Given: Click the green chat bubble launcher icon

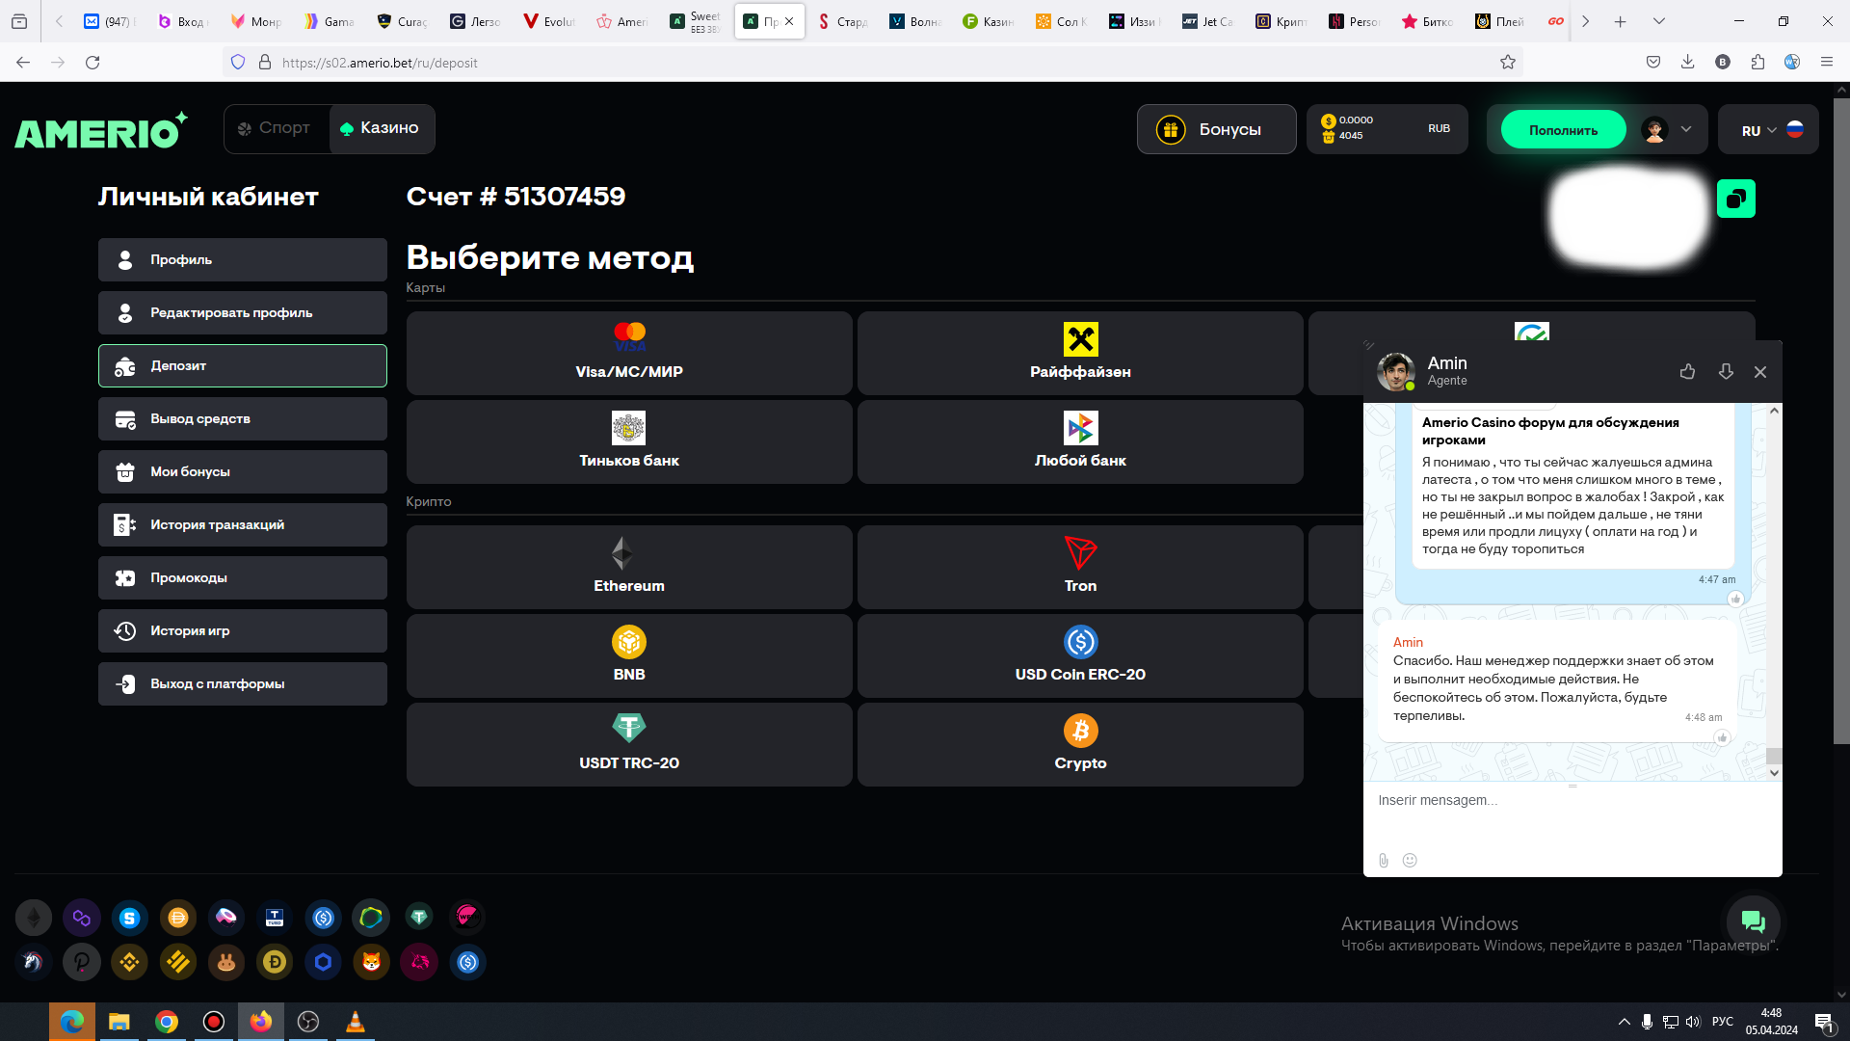Looking at the screenshot, I should (x=1753, y=922).
